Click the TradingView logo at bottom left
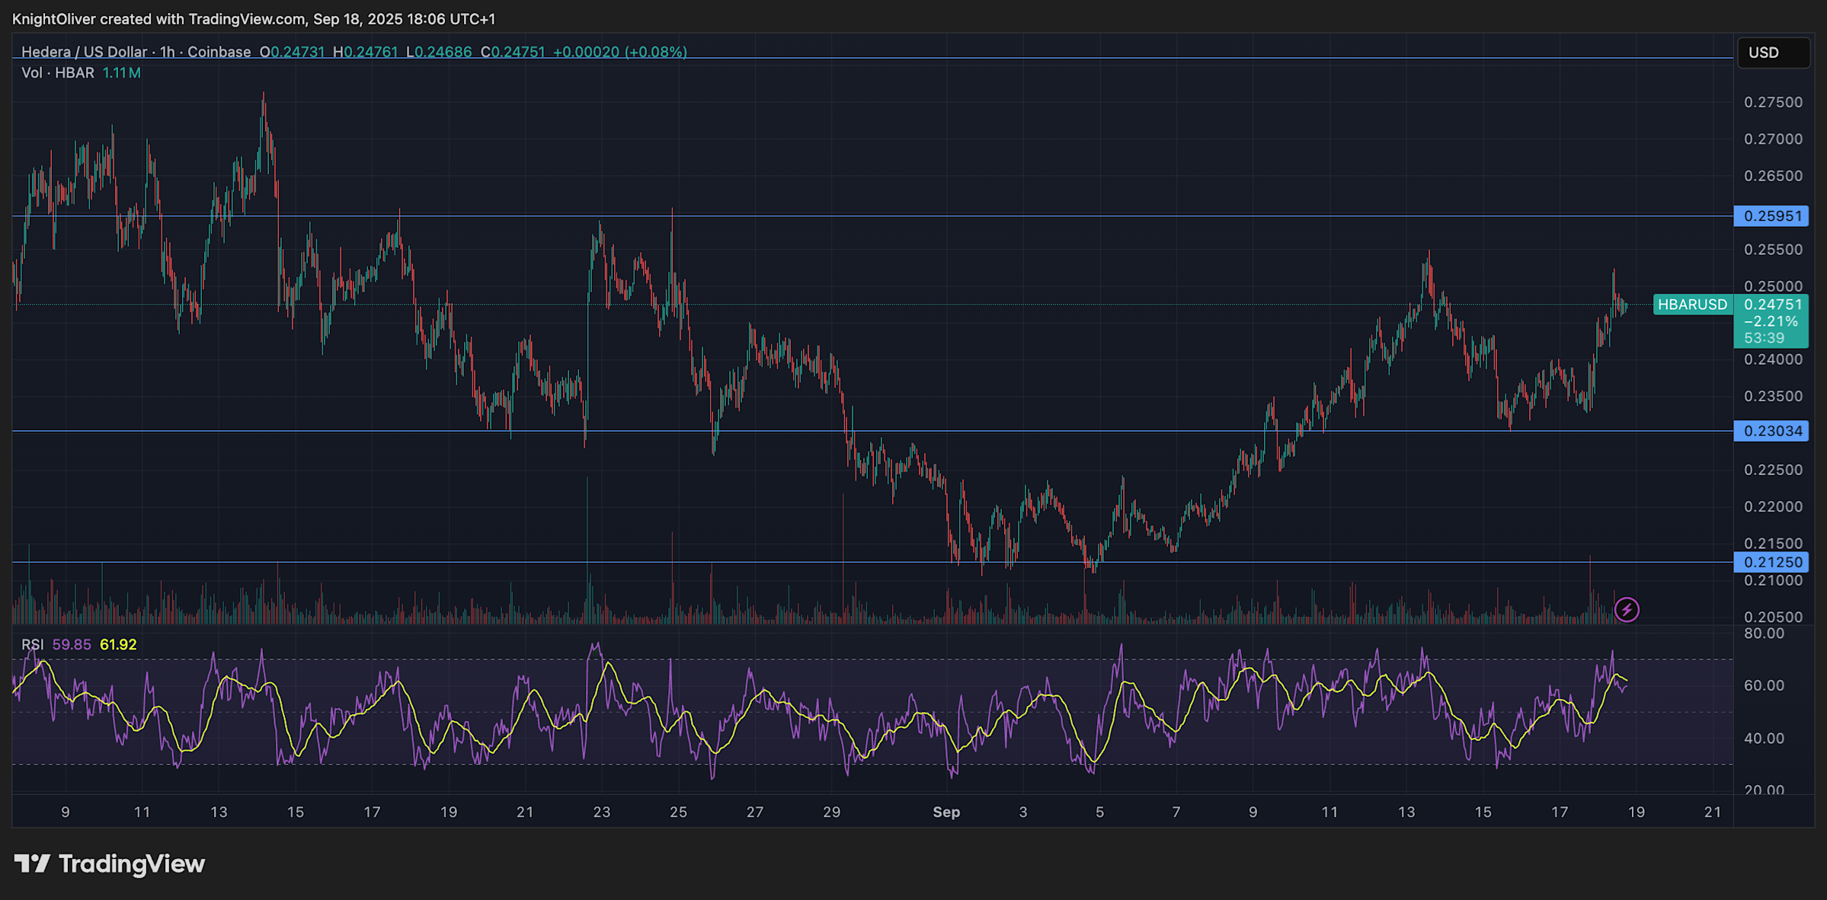 [109, 863]
